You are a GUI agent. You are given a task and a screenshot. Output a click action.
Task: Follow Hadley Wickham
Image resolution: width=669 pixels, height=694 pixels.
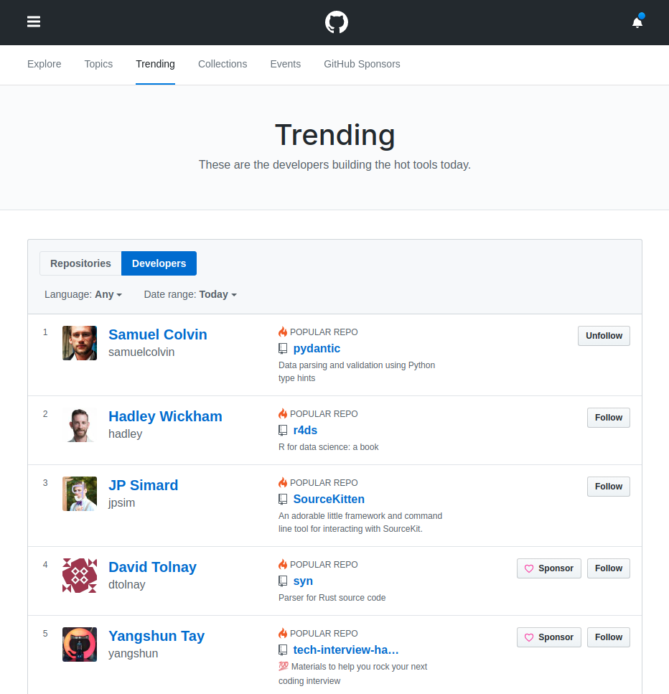[x=609, y=418]
